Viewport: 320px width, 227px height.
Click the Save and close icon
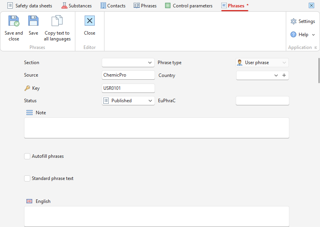click(x=14, y=21)
